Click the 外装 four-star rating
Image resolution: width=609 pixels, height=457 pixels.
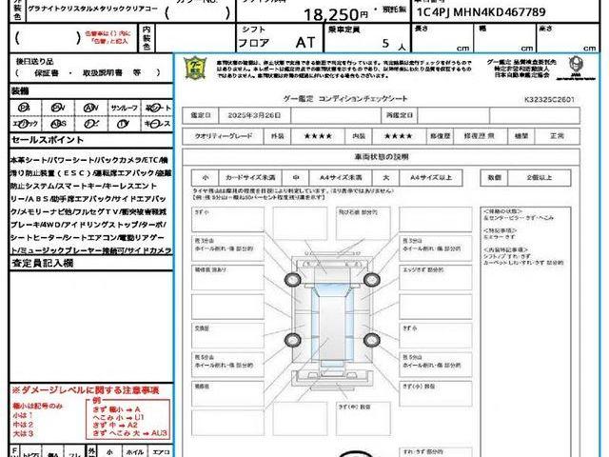(318, 136)
